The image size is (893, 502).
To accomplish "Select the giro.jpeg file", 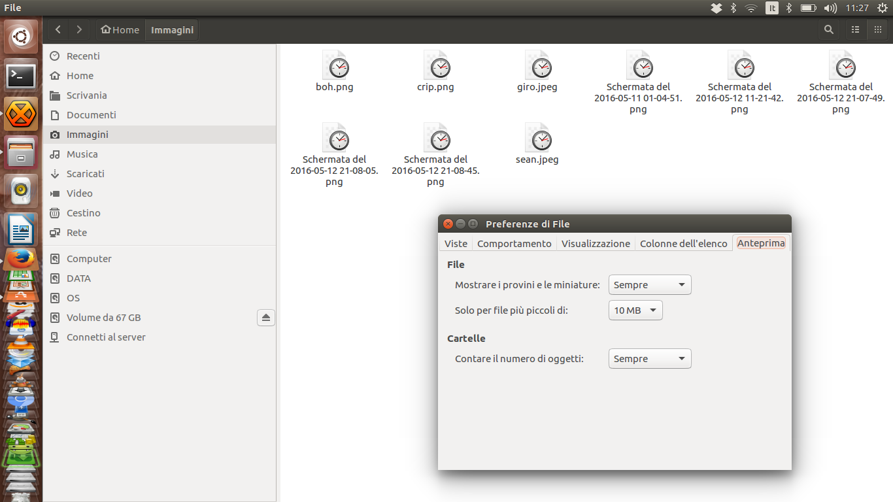I will pyautogui.click(x=537, y=72).
